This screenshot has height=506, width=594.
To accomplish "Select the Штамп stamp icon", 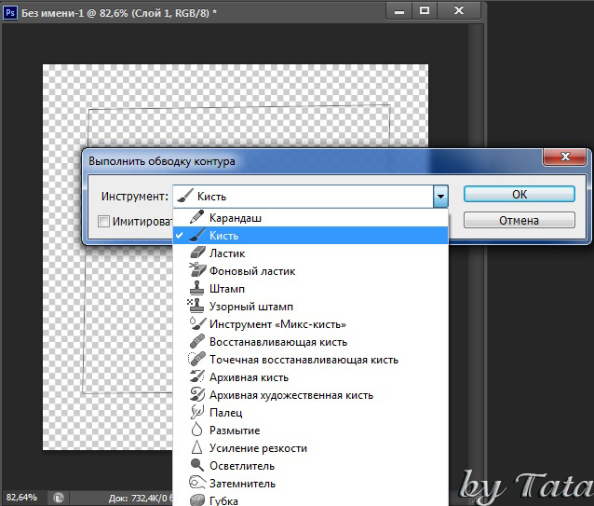I will [x=196, y=288].
